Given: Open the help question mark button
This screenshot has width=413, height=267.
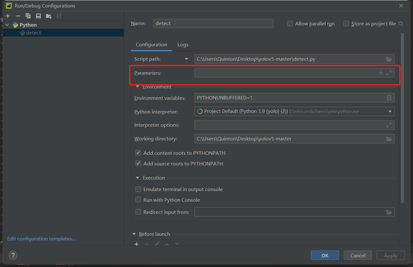Looking at the screenshot, I should point(13,255).
